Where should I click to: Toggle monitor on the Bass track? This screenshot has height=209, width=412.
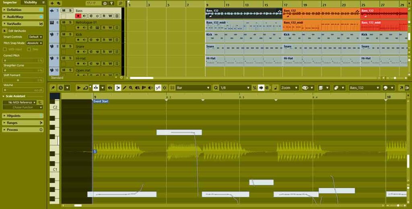click(x=84, y=16)
